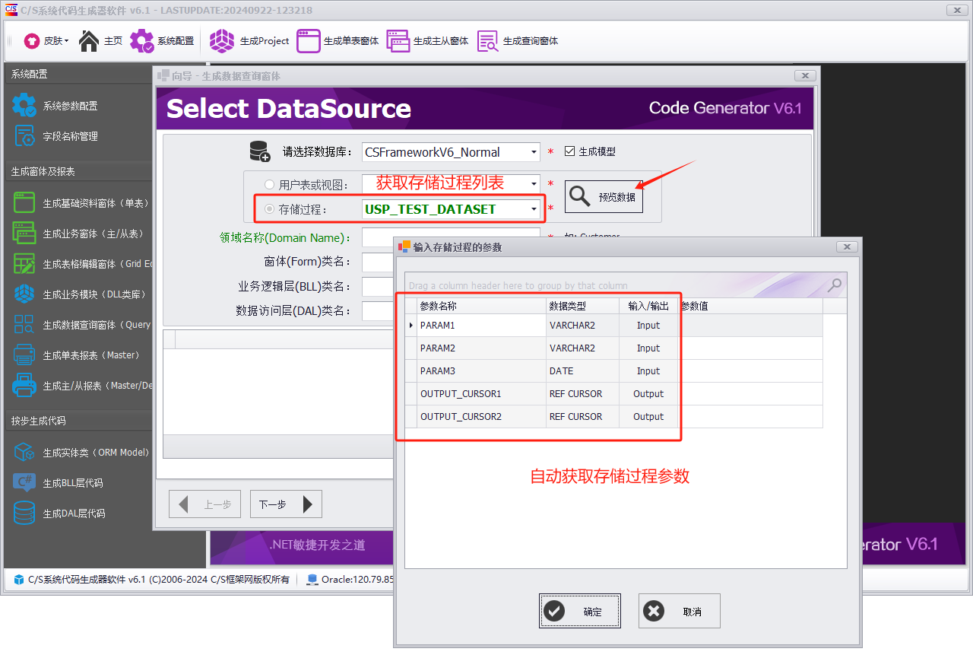Image resolution: width=973 pixels, height=655 pixels.
Task: Click the 领域名称(Domain Name) input field
Action: pyautogui.click(x=451, y=237)
